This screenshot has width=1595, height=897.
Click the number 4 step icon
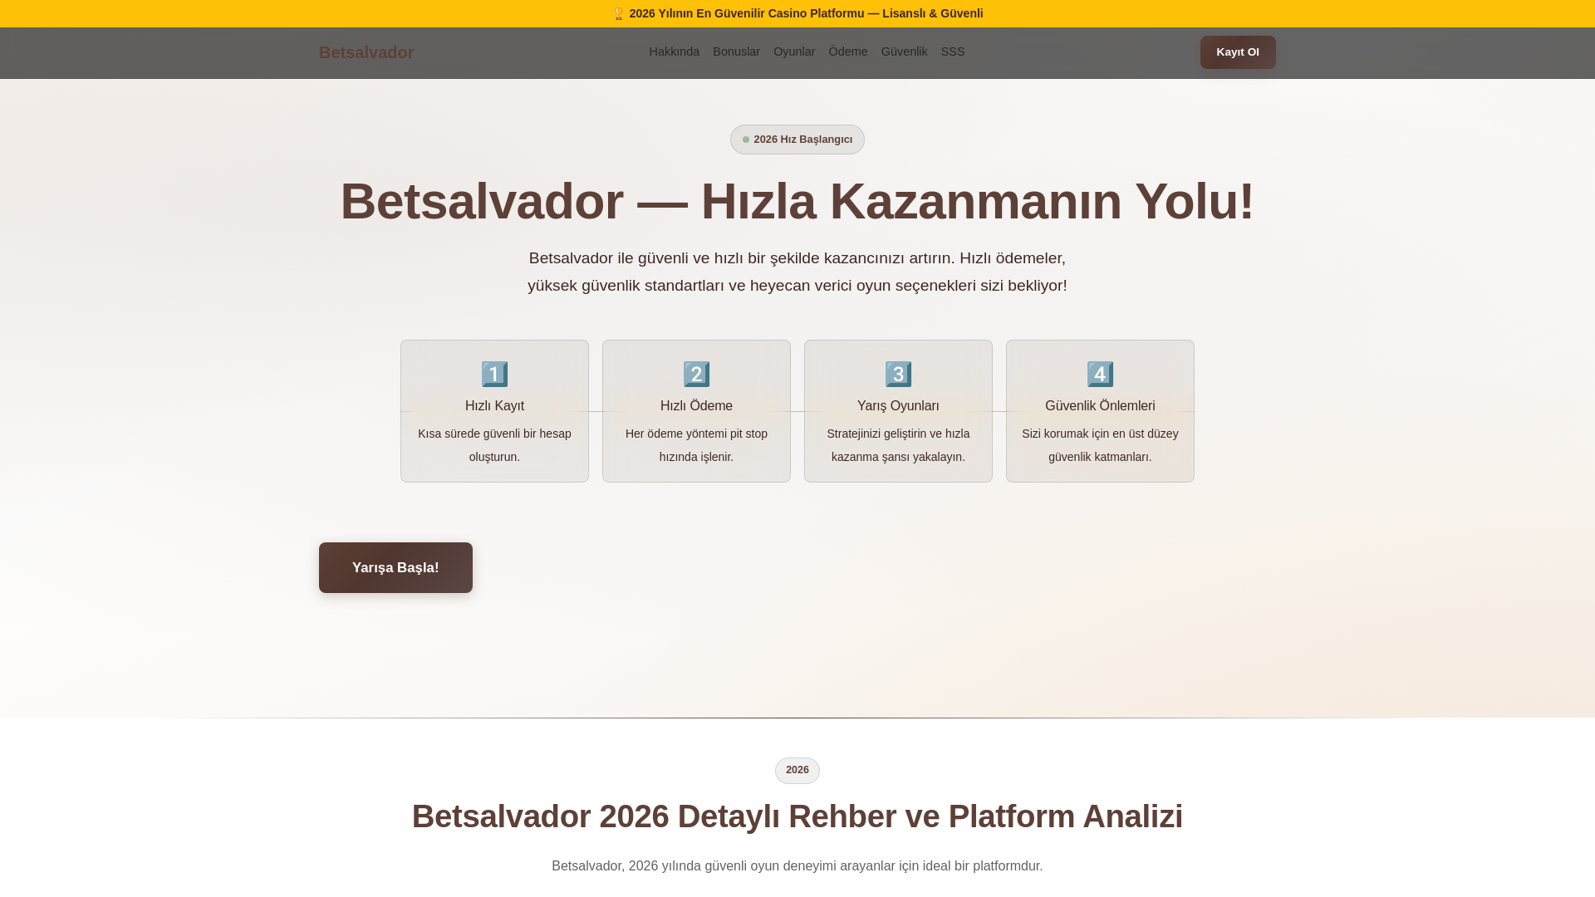pos(1100,375)
